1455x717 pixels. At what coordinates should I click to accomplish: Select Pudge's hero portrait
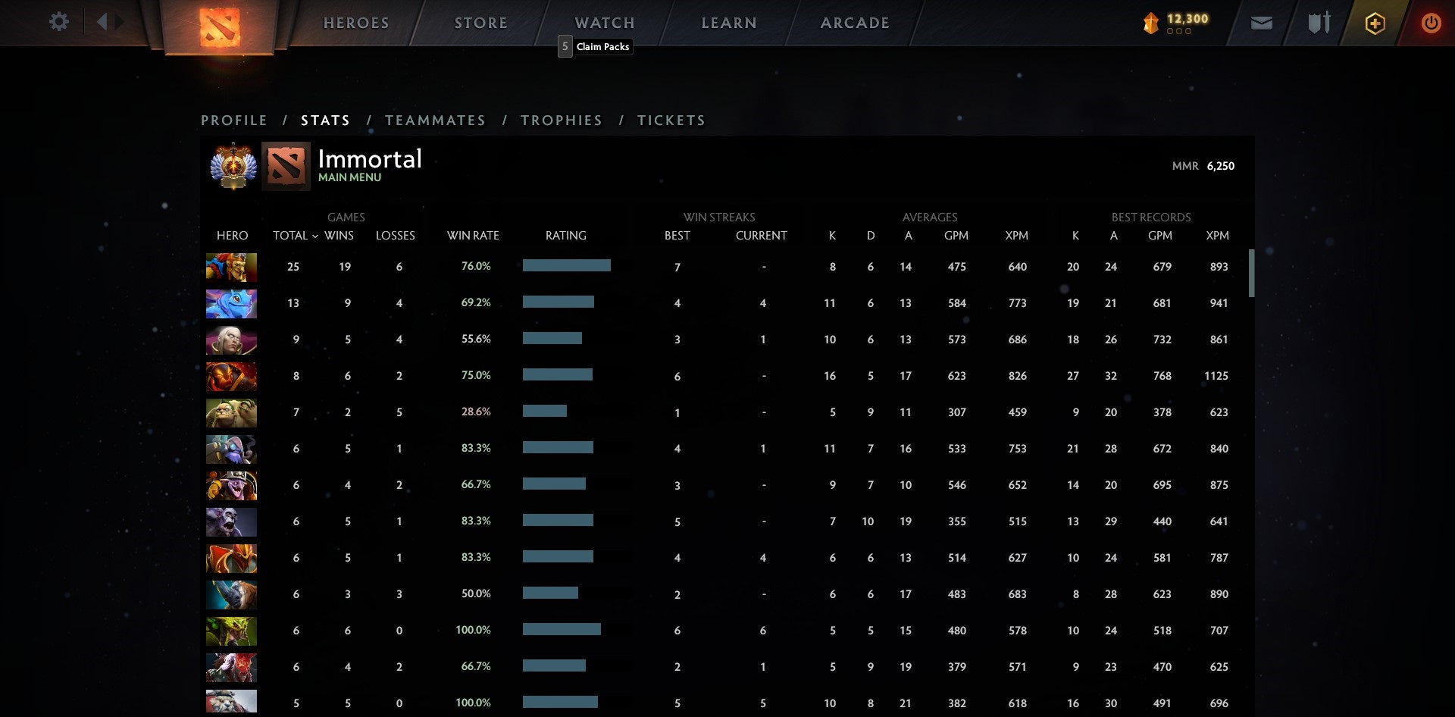(231, 412)
